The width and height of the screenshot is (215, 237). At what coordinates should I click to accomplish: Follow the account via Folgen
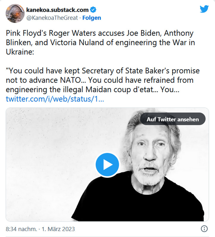tap(91, 18)
